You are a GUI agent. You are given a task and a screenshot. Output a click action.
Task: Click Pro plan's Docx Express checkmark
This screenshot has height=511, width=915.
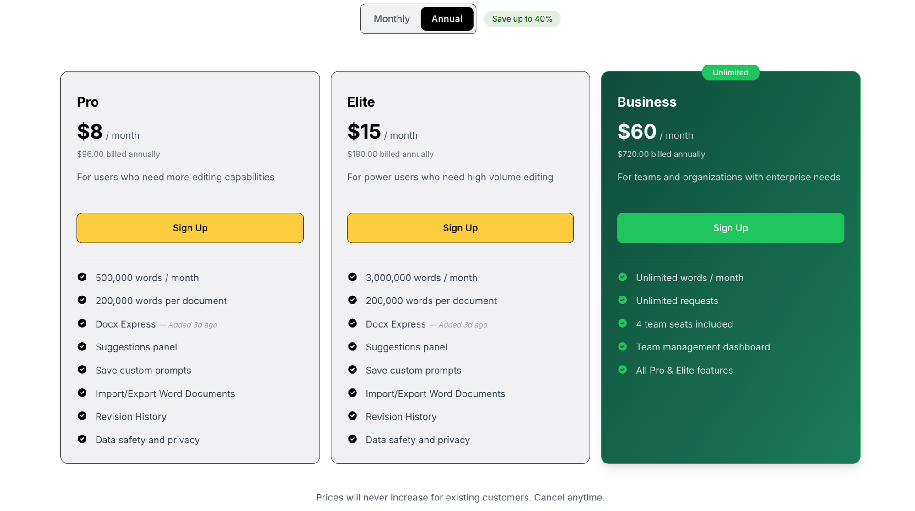point(82,323)
